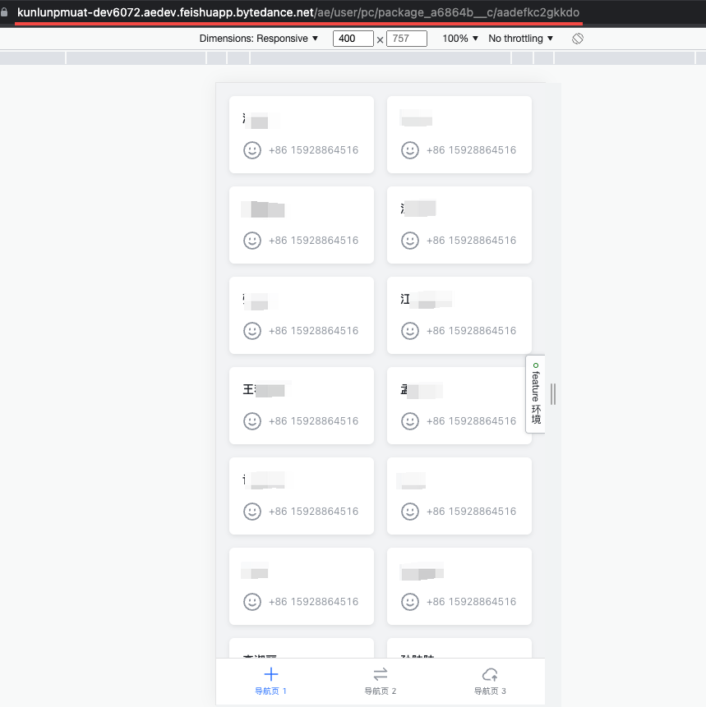Click the rotate device icon in the toolbar
This screenshot has width=706, height=707.
(x=578, y=39)
